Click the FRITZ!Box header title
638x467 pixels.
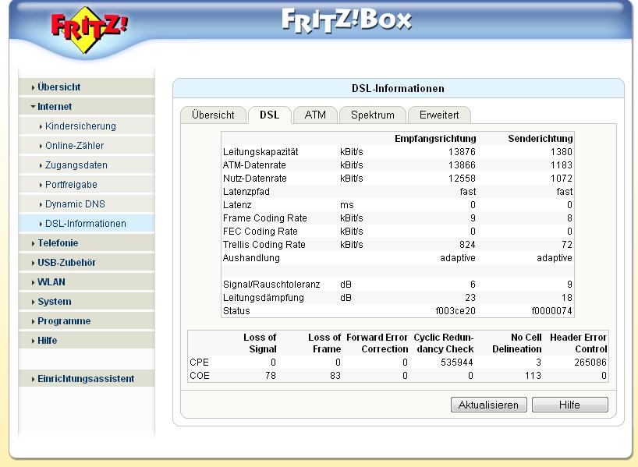pyautogui.click(x=346, y=20)
